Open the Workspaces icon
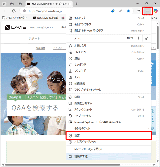The width and height of the screenshot is (160, 167). click(12, 4)
